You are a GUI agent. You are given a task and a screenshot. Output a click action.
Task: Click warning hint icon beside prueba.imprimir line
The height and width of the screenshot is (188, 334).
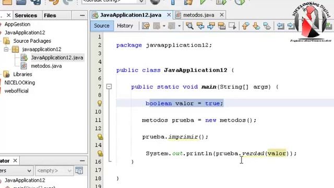click(x=100, y=137)
